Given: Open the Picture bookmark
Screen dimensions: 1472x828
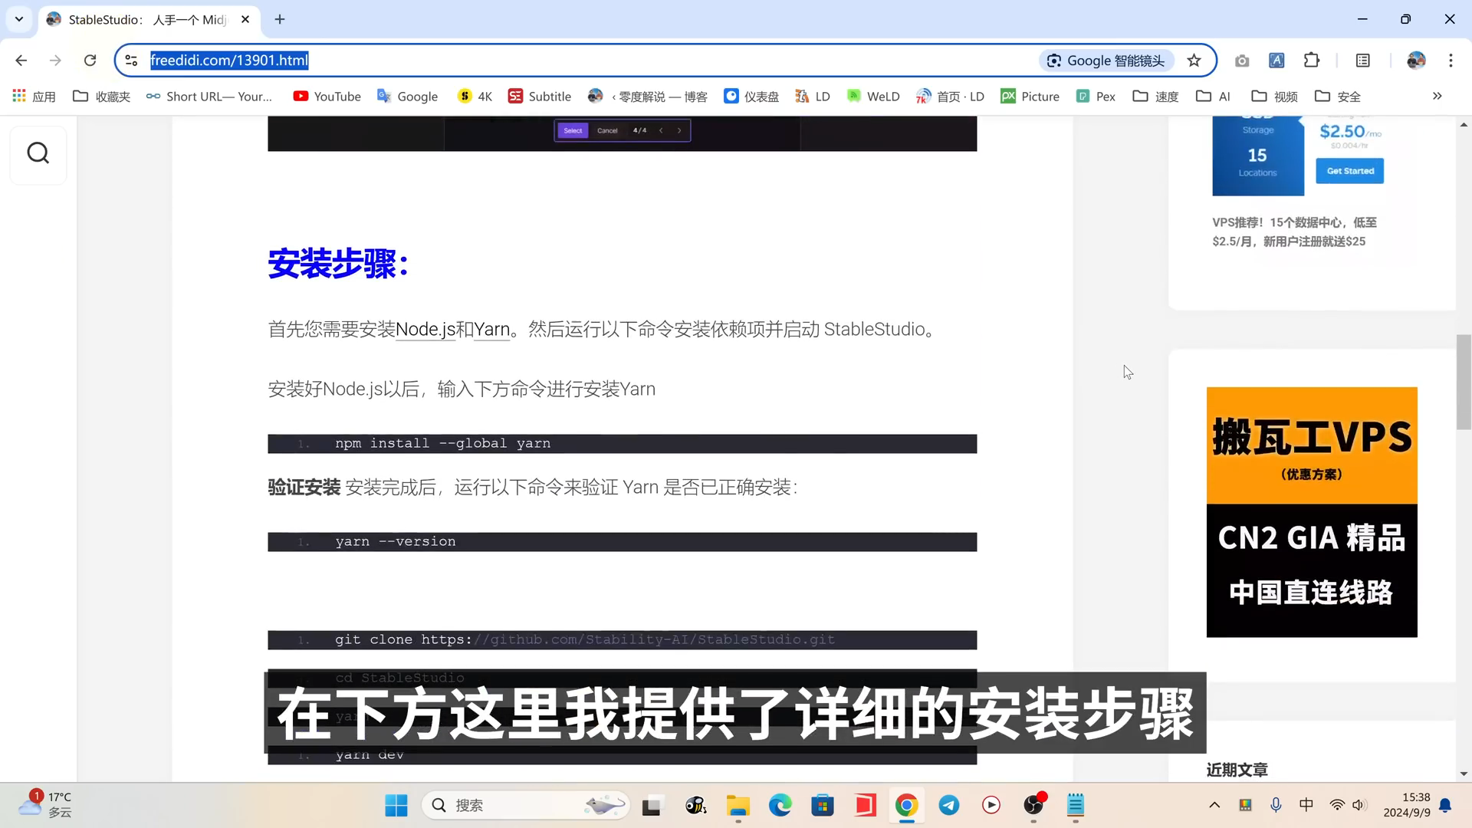Looking at the screenshot, I should coord(1030,96).
